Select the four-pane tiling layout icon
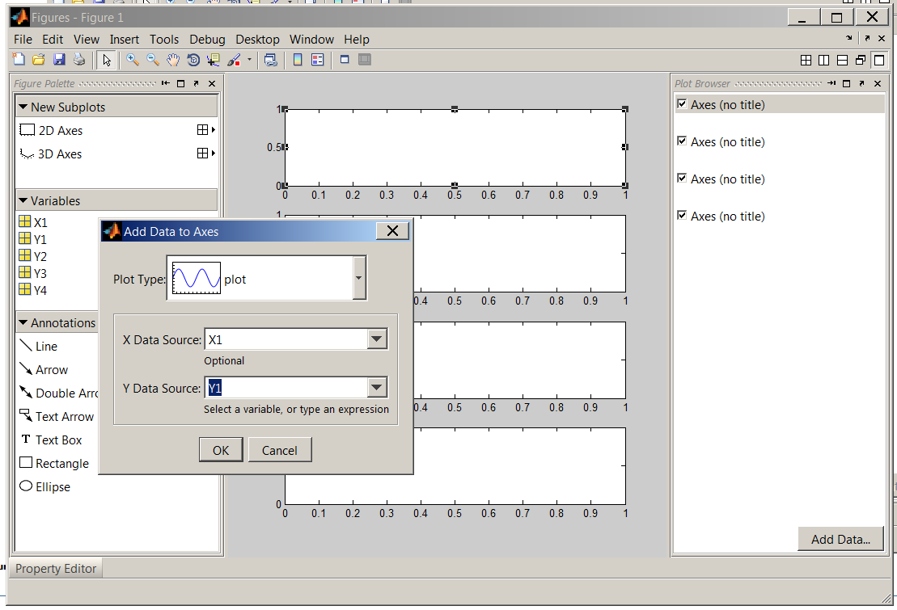This screenshot has height=610, width=897. pyautogui.click(x=806, y=60)
